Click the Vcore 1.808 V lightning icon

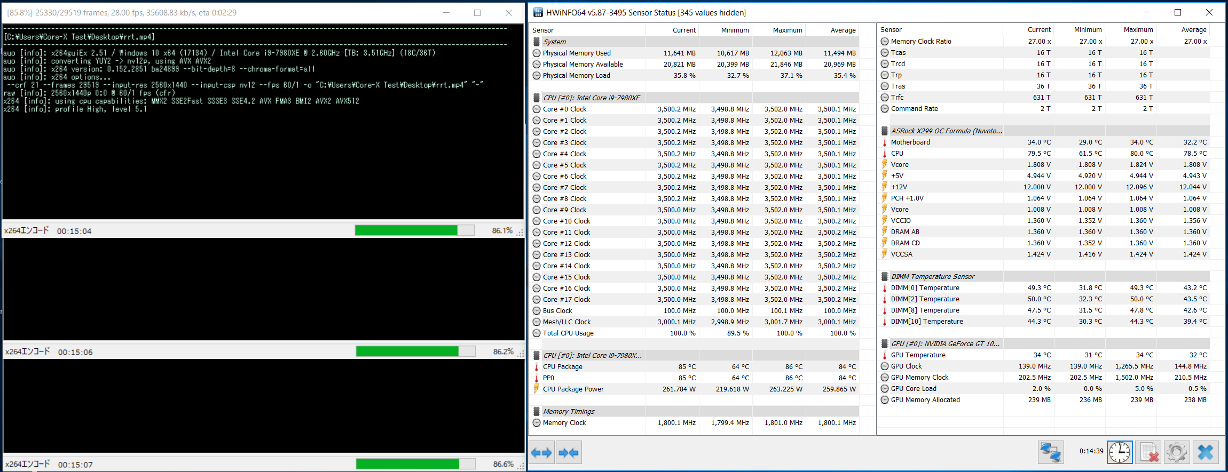click(885, 164)
